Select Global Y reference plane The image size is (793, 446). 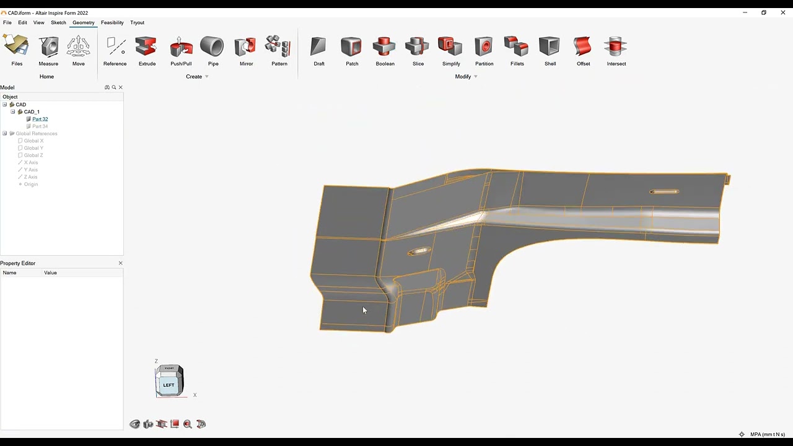(x=33, y=148)
